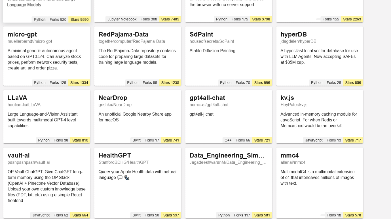Open the micro-gpt repository title
This screenshot has width=391, height=219.
(22, 34)
